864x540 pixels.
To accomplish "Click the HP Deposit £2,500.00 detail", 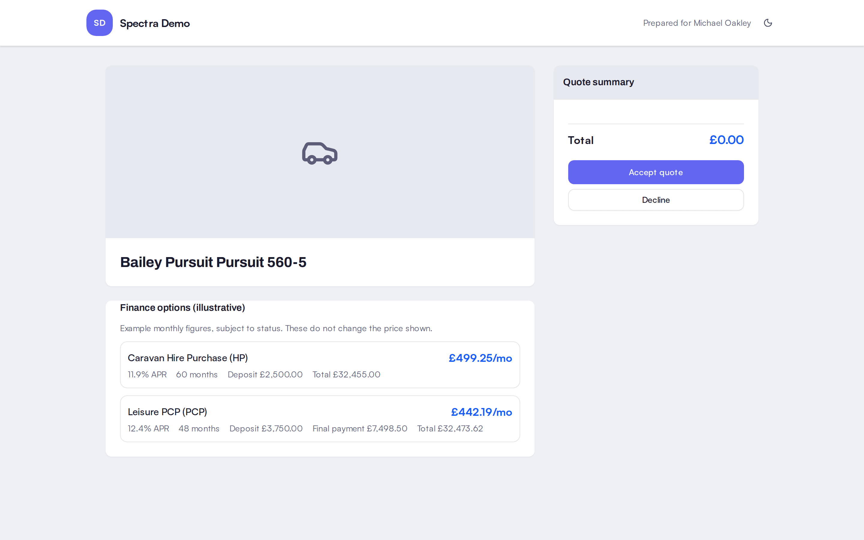I will pos(265,374).
